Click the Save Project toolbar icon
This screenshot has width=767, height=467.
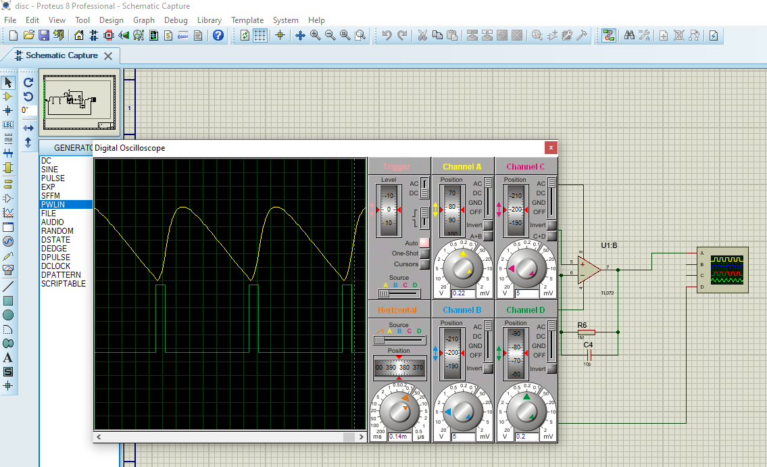[43, 35]
